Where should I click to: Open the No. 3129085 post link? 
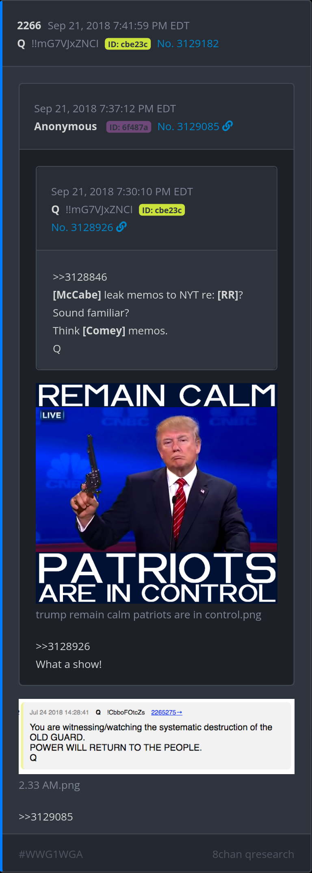pos(188,127)
